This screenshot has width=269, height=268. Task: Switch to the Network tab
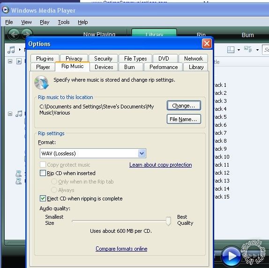click(x=194, y=59)
